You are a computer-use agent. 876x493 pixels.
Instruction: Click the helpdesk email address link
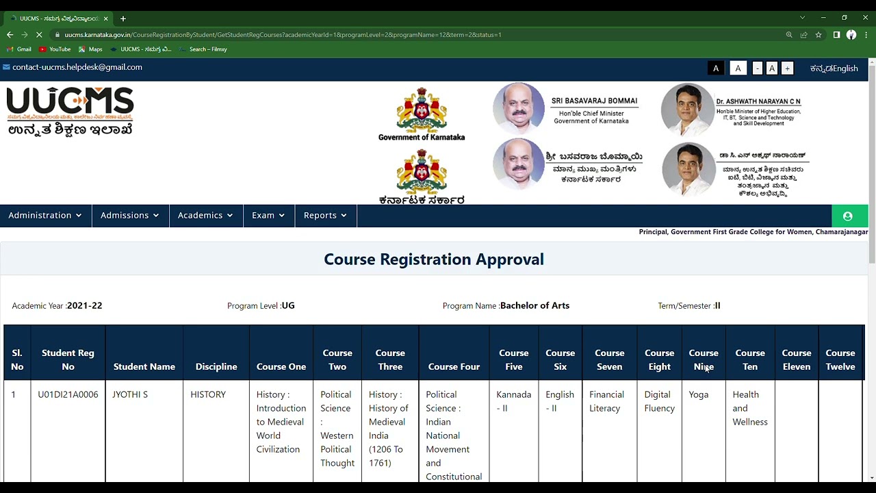pos(77,67)
